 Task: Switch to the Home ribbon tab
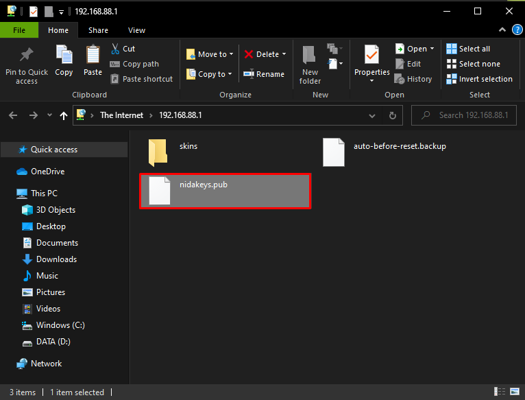(58, 30)
